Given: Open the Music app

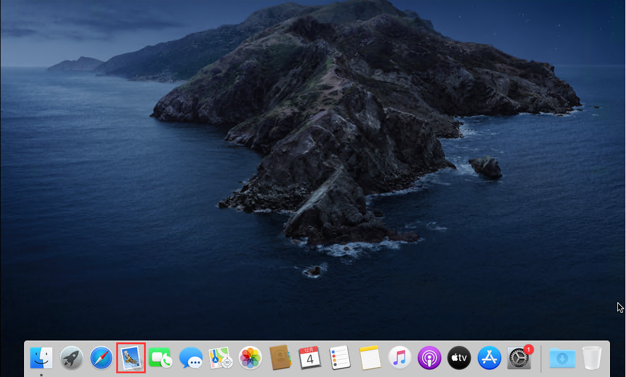Looking at the screenshot, I should tap(400, 357).
